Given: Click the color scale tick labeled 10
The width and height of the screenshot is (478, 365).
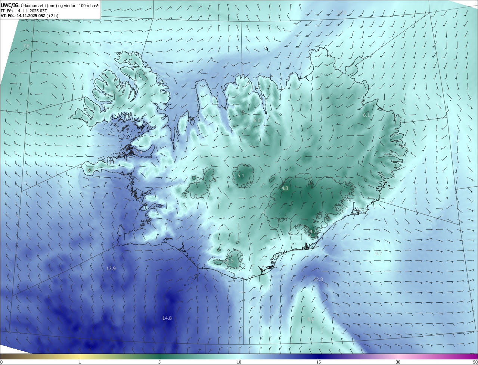Looking at the screenshot, I should point(239,362).
